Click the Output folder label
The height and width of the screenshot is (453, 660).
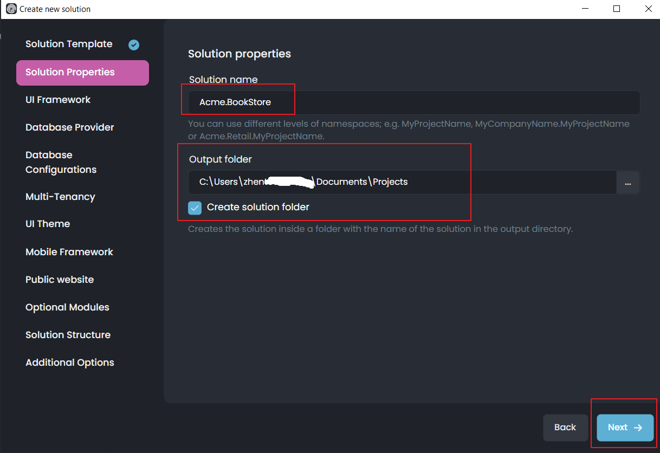click(x=221, y=159)
